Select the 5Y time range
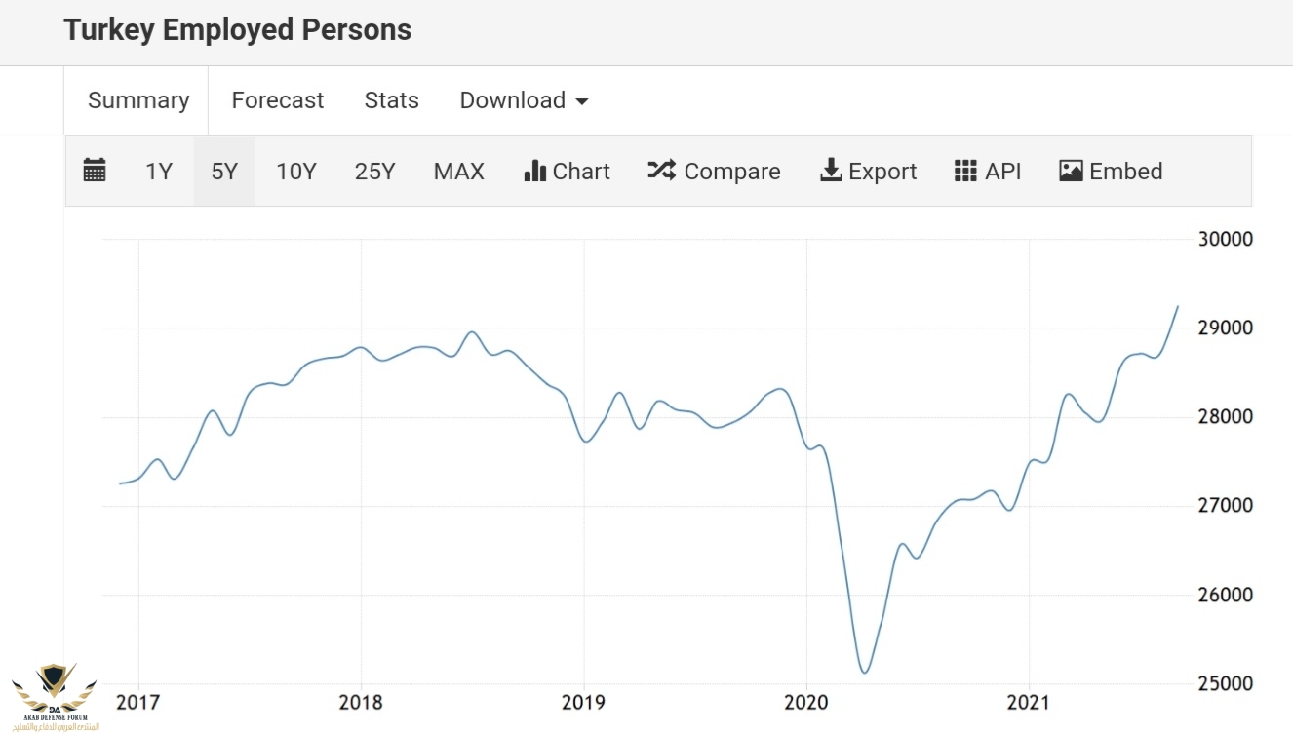The height and width of the screenshot is (734, 1293). pos(224,172)
